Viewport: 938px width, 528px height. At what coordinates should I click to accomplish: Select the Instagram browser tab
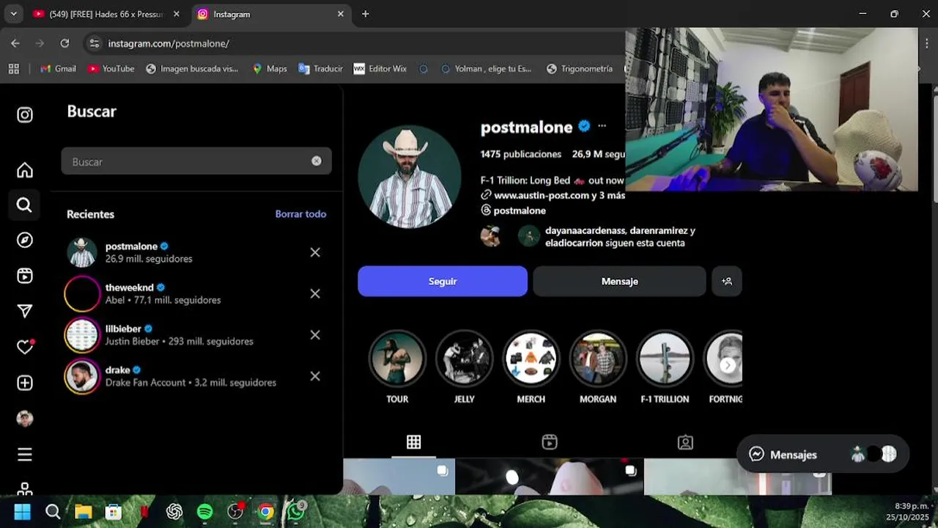pyautogui.click(x=270, y=14)
